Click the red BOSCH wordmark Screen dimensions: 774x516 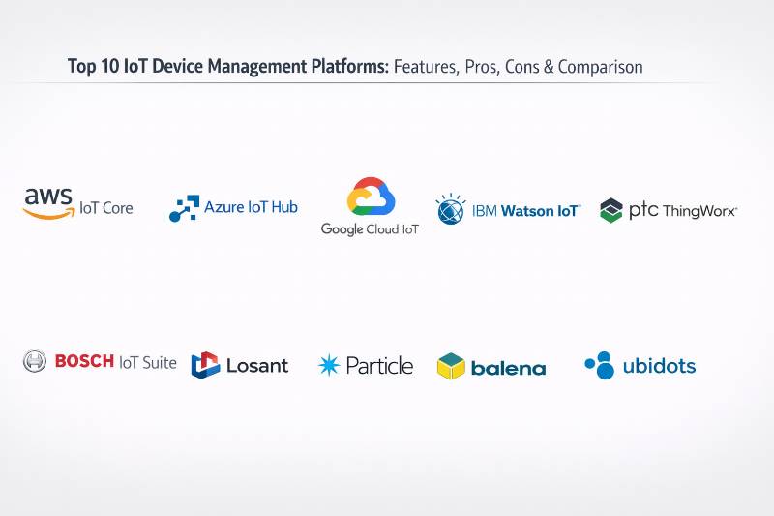(x=84, y=362)
